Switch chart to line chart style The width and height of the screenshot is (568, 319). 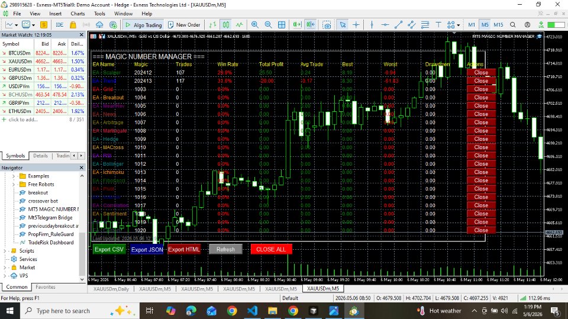(240, 25)
